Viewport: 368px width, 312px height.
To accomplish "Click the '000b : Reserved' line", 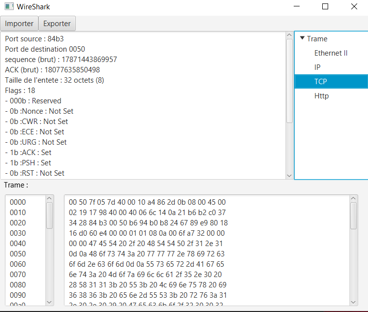I will [x=33, y=101].
